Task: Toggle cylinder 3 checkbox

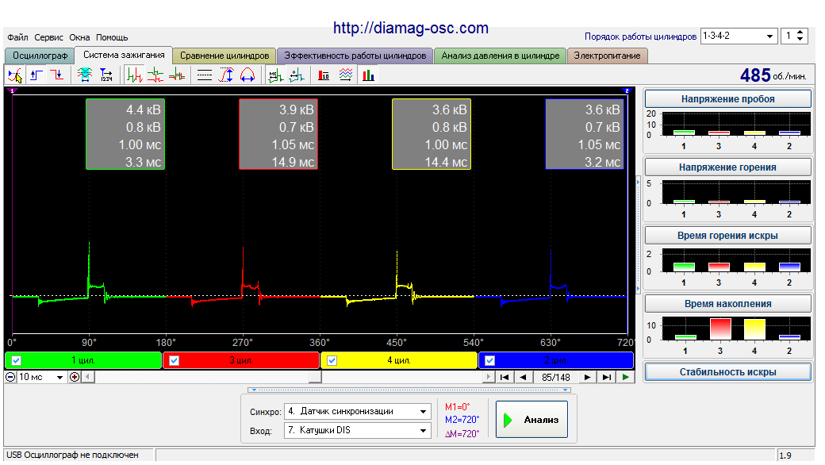Action: [x=175, y=361]
